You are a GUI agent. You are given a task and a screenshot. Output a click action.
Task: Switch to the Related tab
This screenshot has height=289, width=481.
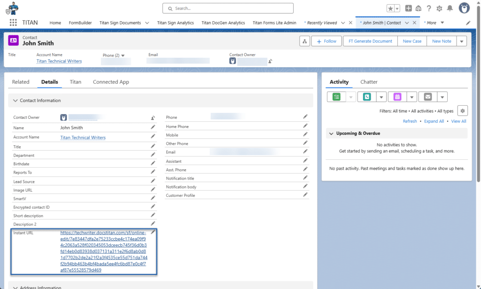[21, 82]
